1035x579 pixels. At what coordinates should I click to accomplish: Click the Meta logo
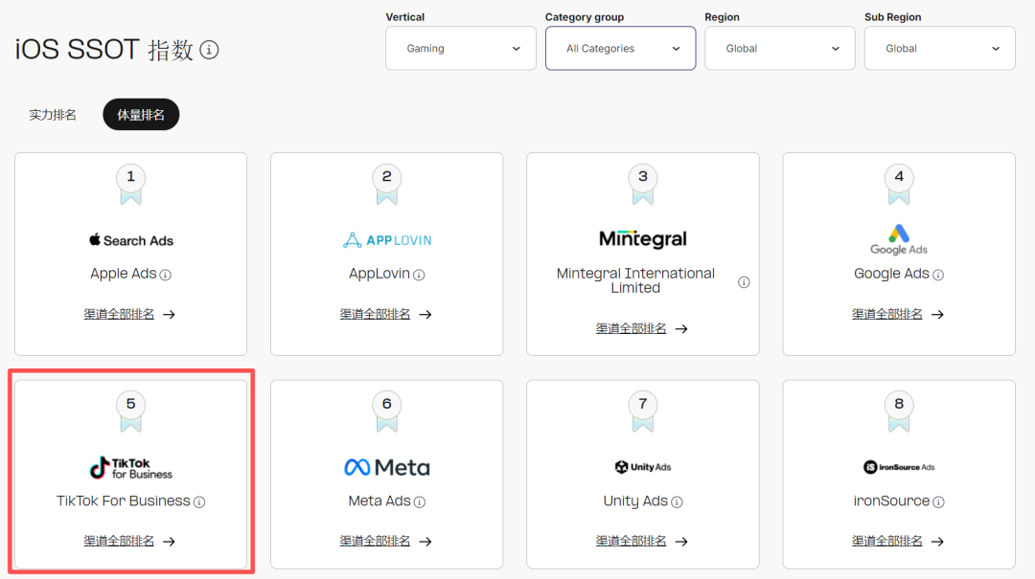(387, 468)
